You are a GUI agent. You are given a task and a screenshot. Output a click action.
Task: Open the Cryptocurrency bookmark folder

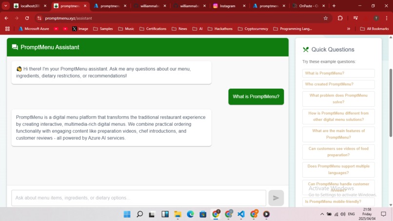(x=253, y=29)
